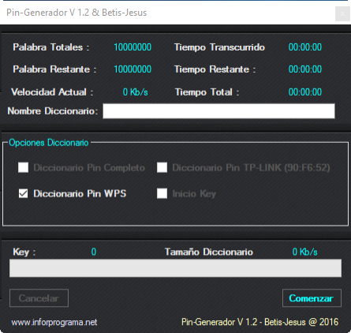Image resolution: width=351 pixels, height=333 pixels.
Task: Select the Palabra Restante value 10000000
Action: click(133, 69)
